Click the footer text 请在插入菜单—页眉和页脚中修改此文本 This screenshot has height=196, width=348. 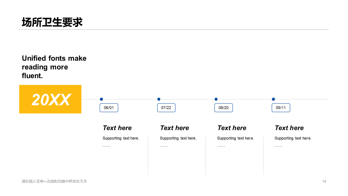coord(54,181)
